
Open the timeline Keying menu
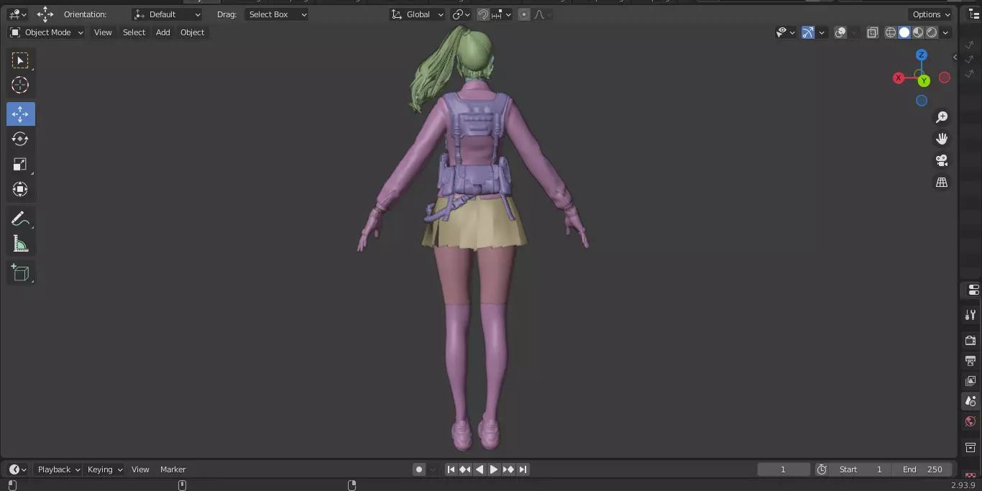pos(104,469)
